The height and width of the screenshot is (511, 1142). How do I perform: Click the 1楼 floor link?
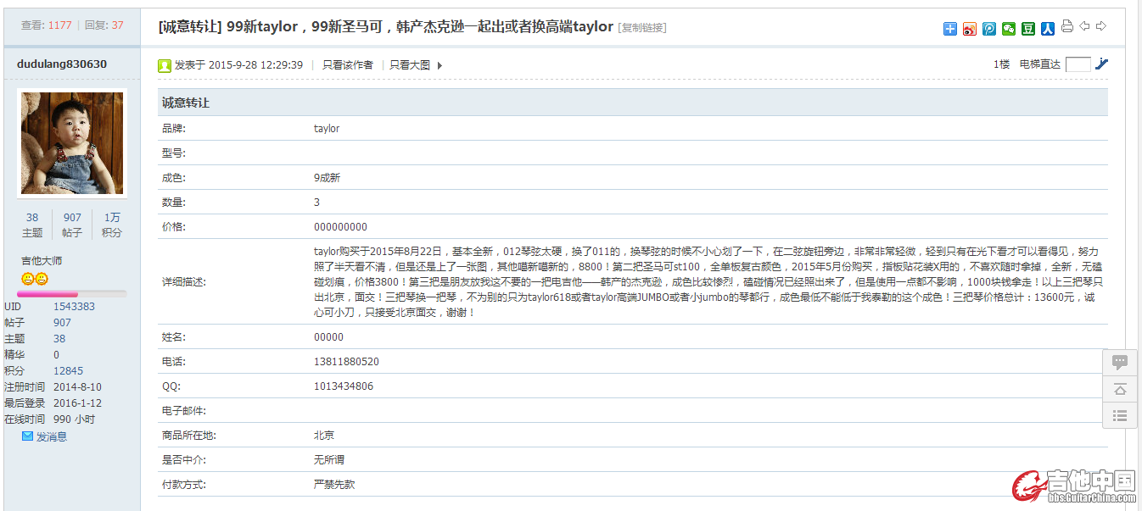point(1002,64)
